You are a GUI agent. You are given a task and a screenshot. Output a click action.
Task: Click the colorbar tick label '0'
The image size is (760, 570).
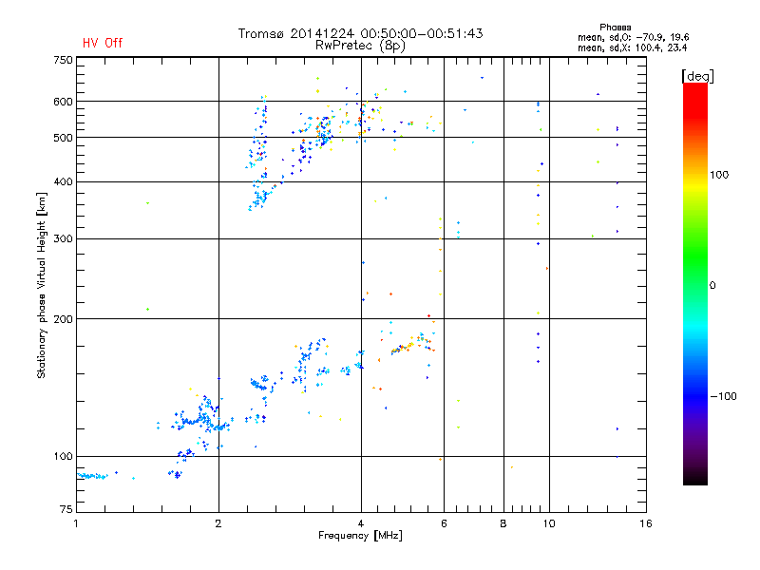712,286
